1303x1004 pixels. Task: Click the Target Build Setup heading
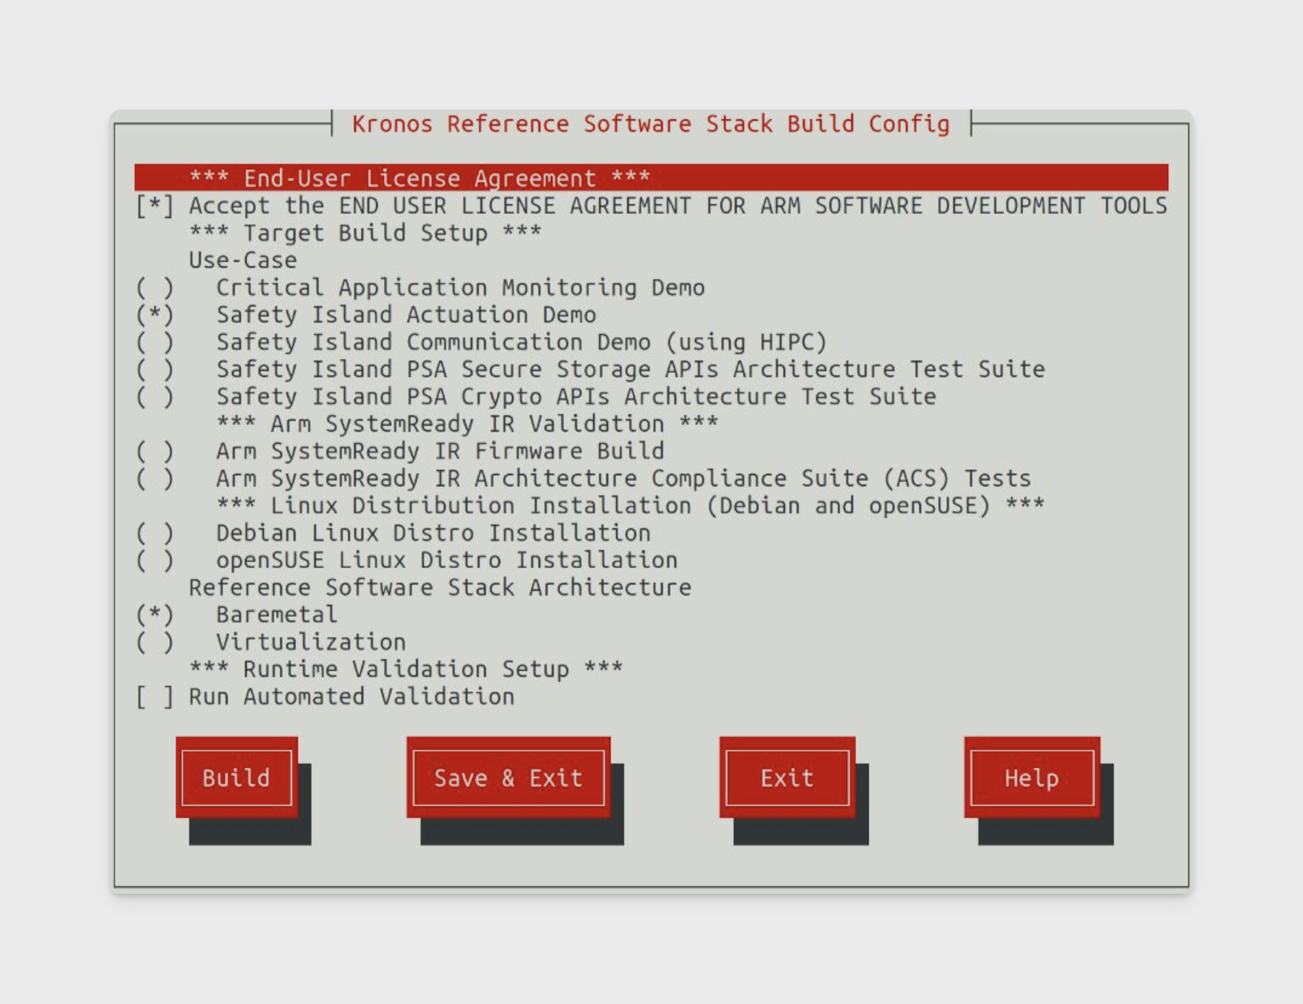[x=365, y=233]
